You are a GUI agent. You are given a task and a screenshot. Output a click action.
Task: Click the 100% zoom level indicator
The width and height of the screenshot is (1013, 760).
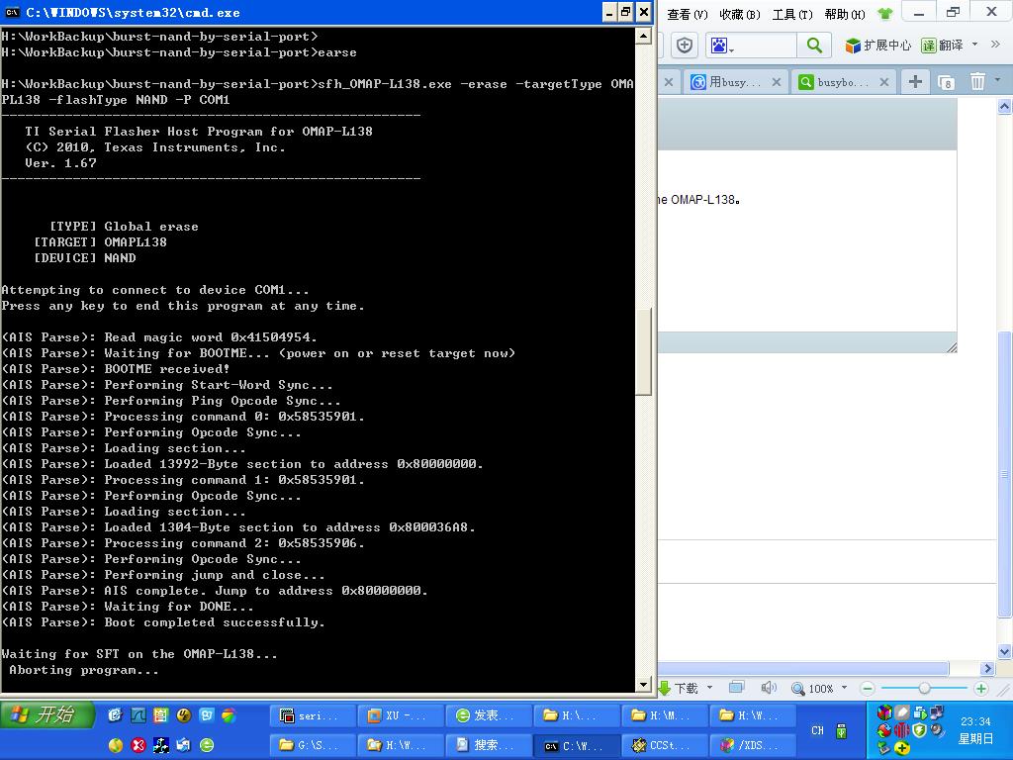tap(813, 689)
